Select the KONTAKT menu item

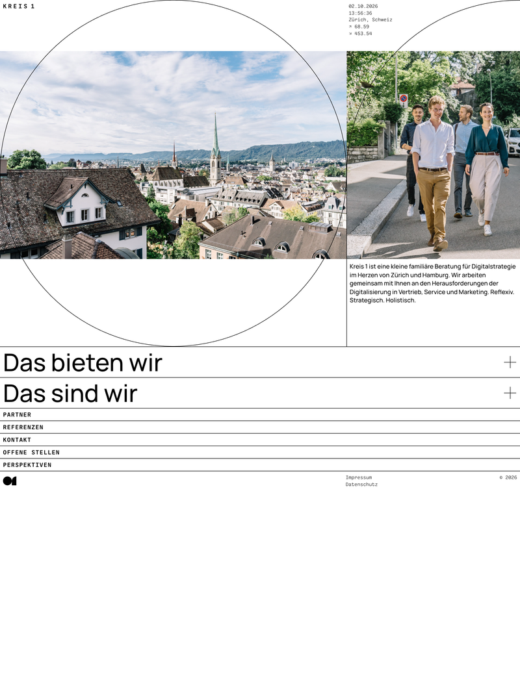pyautogui.click(x=18, y=440)
